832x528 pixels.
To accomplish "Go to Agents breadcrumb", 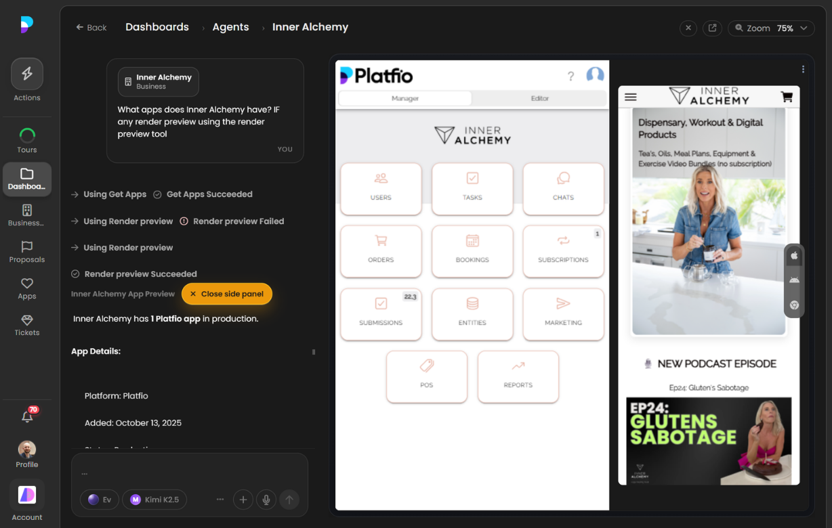I will click(230, 27).
